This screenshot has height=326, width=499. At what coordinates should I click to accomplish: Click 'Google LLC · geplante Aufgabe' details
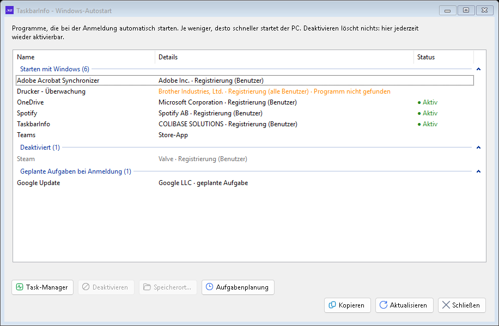click(203, 182)
